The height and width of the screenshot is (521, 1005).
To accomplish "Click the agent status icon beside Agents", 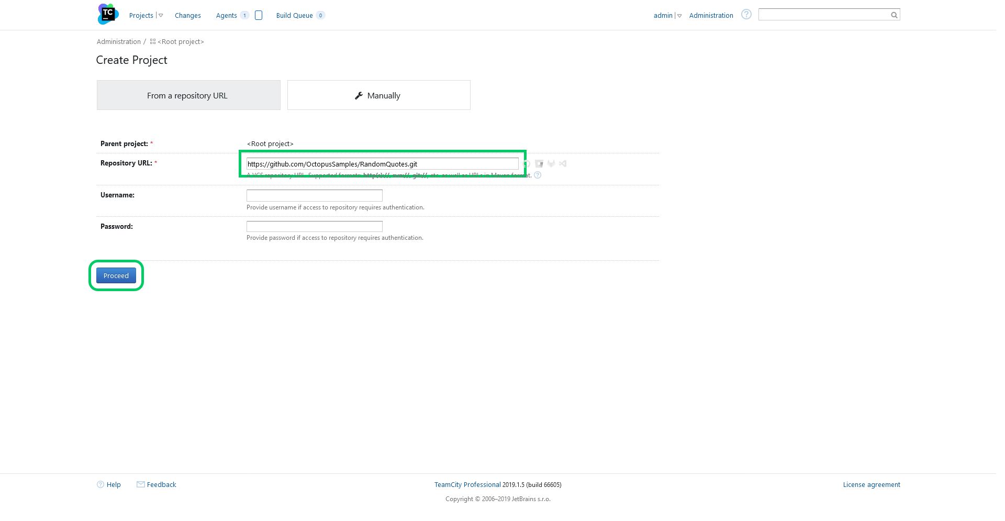I will [259, 15].
